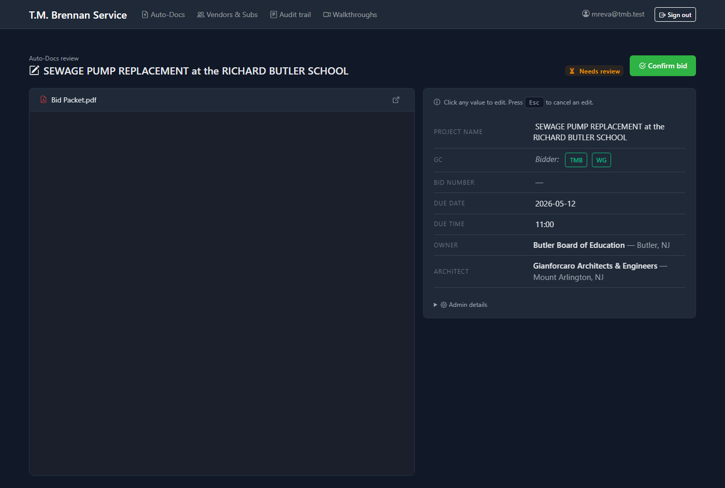Click the pencil edit icon beside title
This screenshot has height=488, width=725.
(34, 71)
